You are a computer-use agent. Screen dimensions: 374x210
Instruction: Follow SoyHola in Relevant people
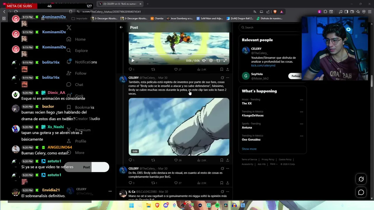point(295,76)
